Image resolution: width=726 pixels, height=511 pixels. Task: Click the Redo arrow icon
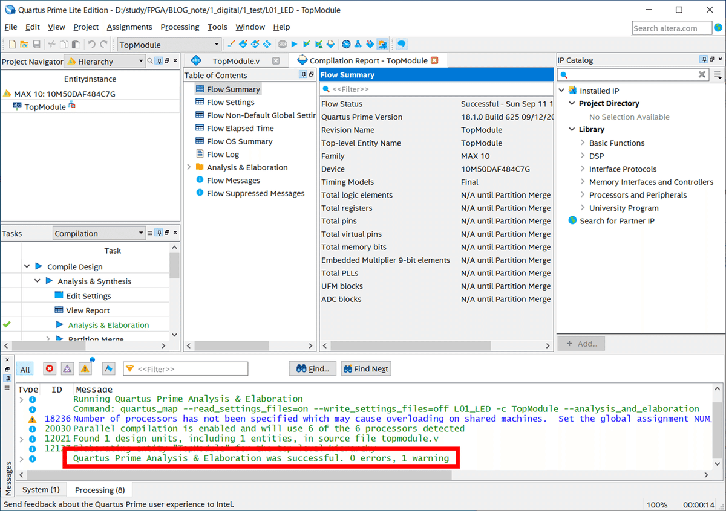pyautogui.click(x=104, y=44)
